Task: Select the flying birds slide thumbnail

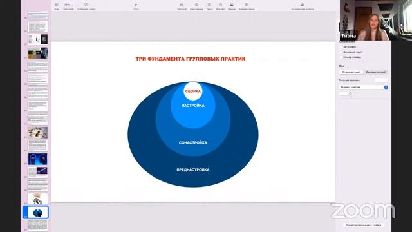Action: click(x=37, y=132)
